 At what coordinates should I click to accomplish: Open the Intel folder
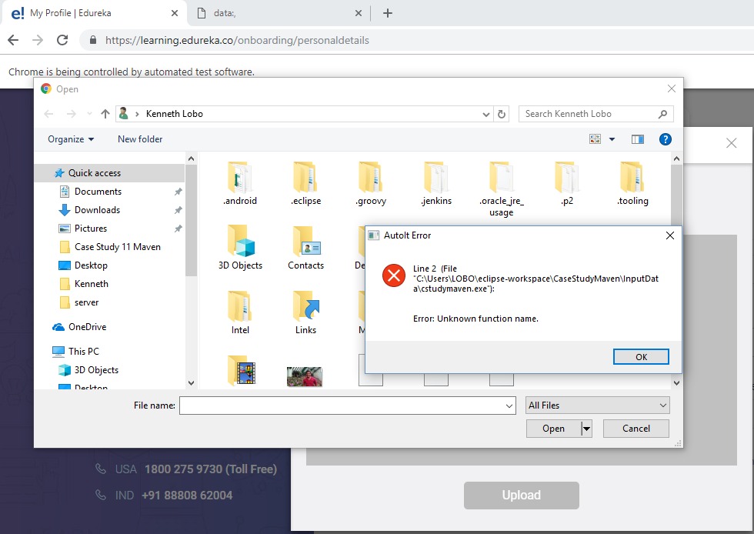(240, 312)
